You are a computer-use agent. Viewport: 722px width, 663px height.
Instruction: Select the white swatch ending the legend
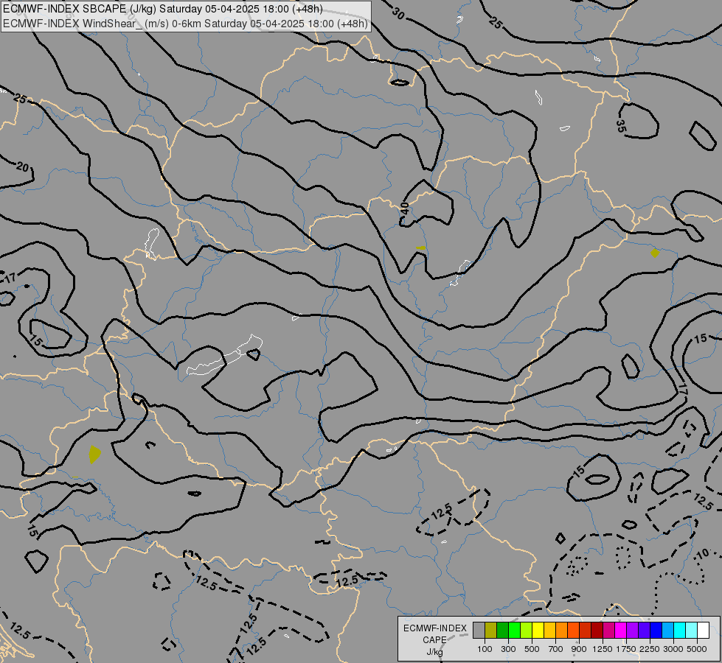click(703, 631)
